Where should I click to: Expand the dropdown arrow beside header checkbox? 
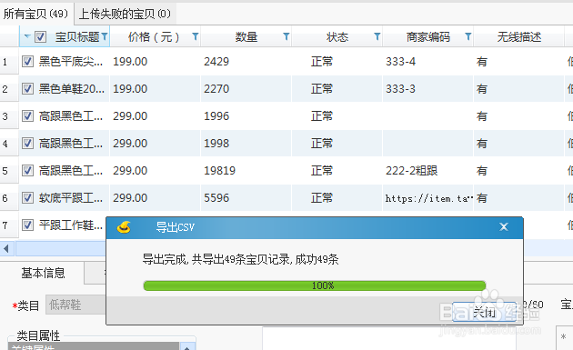(x=27, y=36)
